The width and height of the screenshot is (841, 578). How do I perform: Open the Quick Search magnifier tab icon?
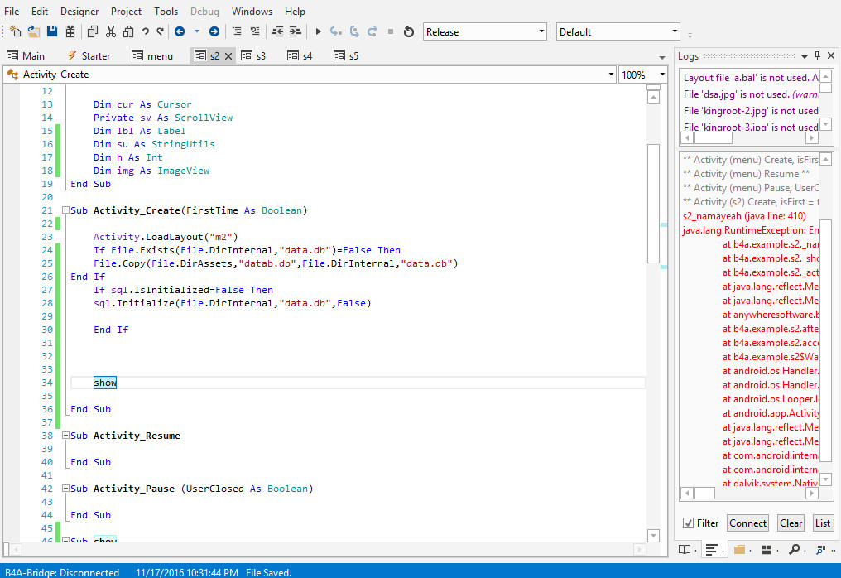point(794,549)
